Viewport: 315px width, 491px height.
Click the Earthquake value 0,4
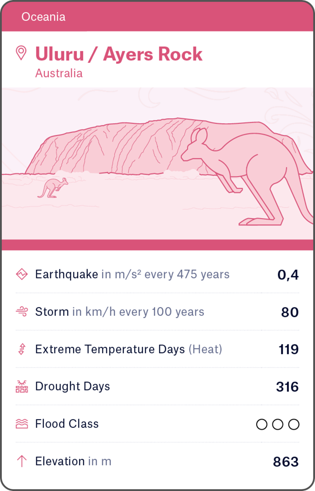point(288,275)
